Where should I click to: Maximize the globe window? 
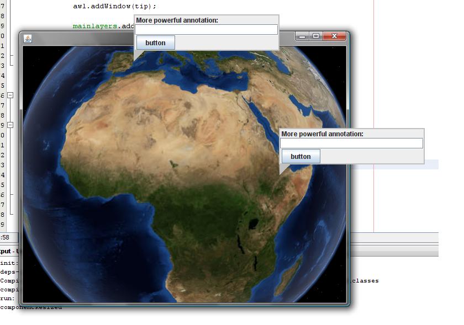pyautogui.click(x=316, y=36)
